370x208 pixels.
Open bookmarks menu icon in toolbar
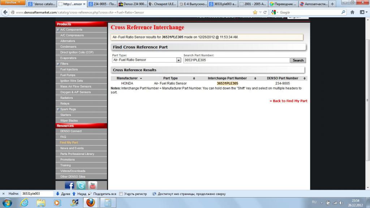click(x=363, y=12)
